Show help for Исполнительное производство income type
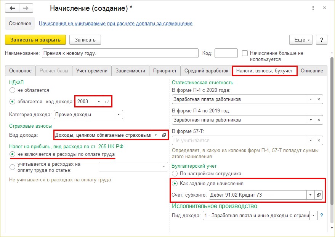 [322, 215]
